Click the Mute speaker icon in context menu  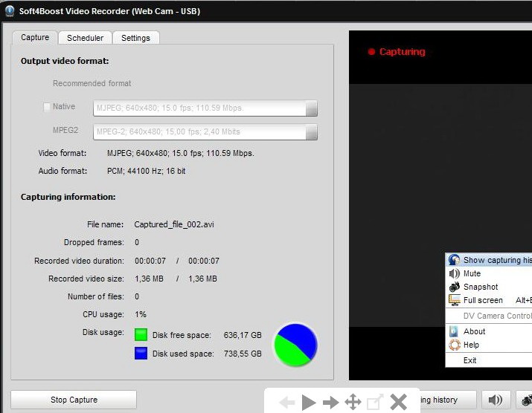455,273
